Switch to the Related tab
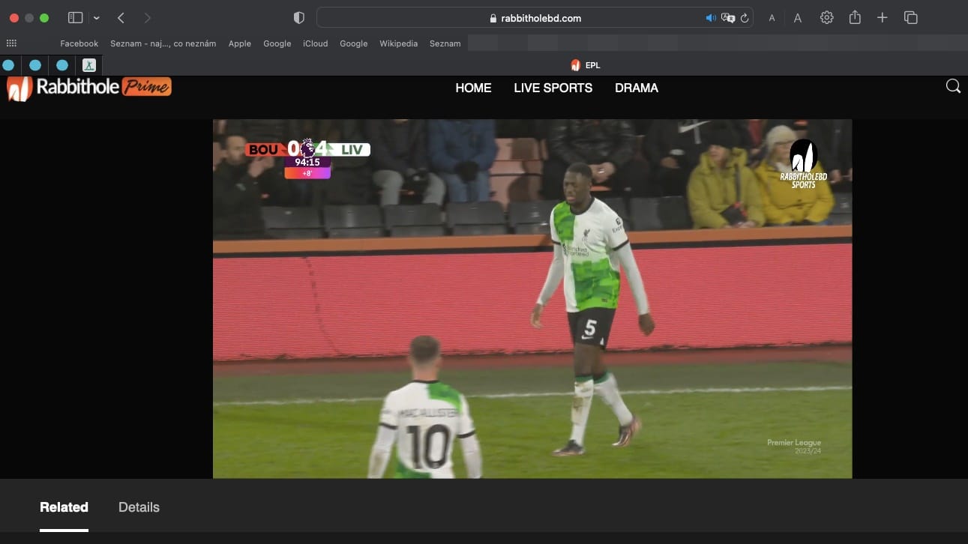The image size is (968, 544). click(x=64, y=507)
